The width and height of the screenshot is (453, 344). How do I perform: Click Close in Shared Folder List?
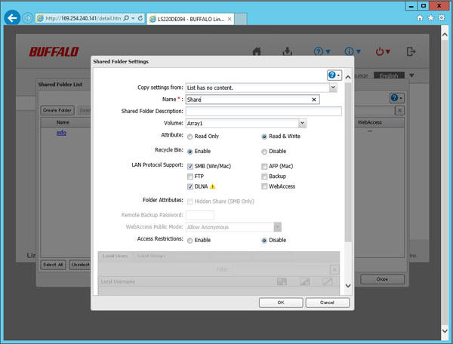tap(382, 279)
